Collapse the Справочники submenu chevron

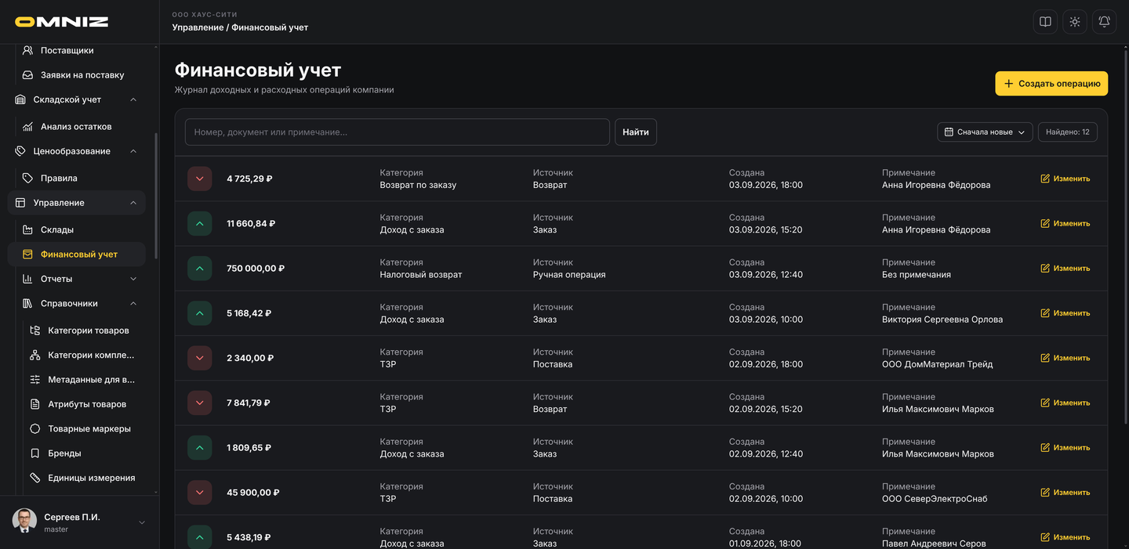pyautogui.click(x=133, y=303)
